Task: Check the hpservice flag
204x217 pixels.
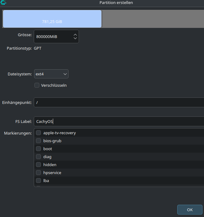Action: (38, 173)
